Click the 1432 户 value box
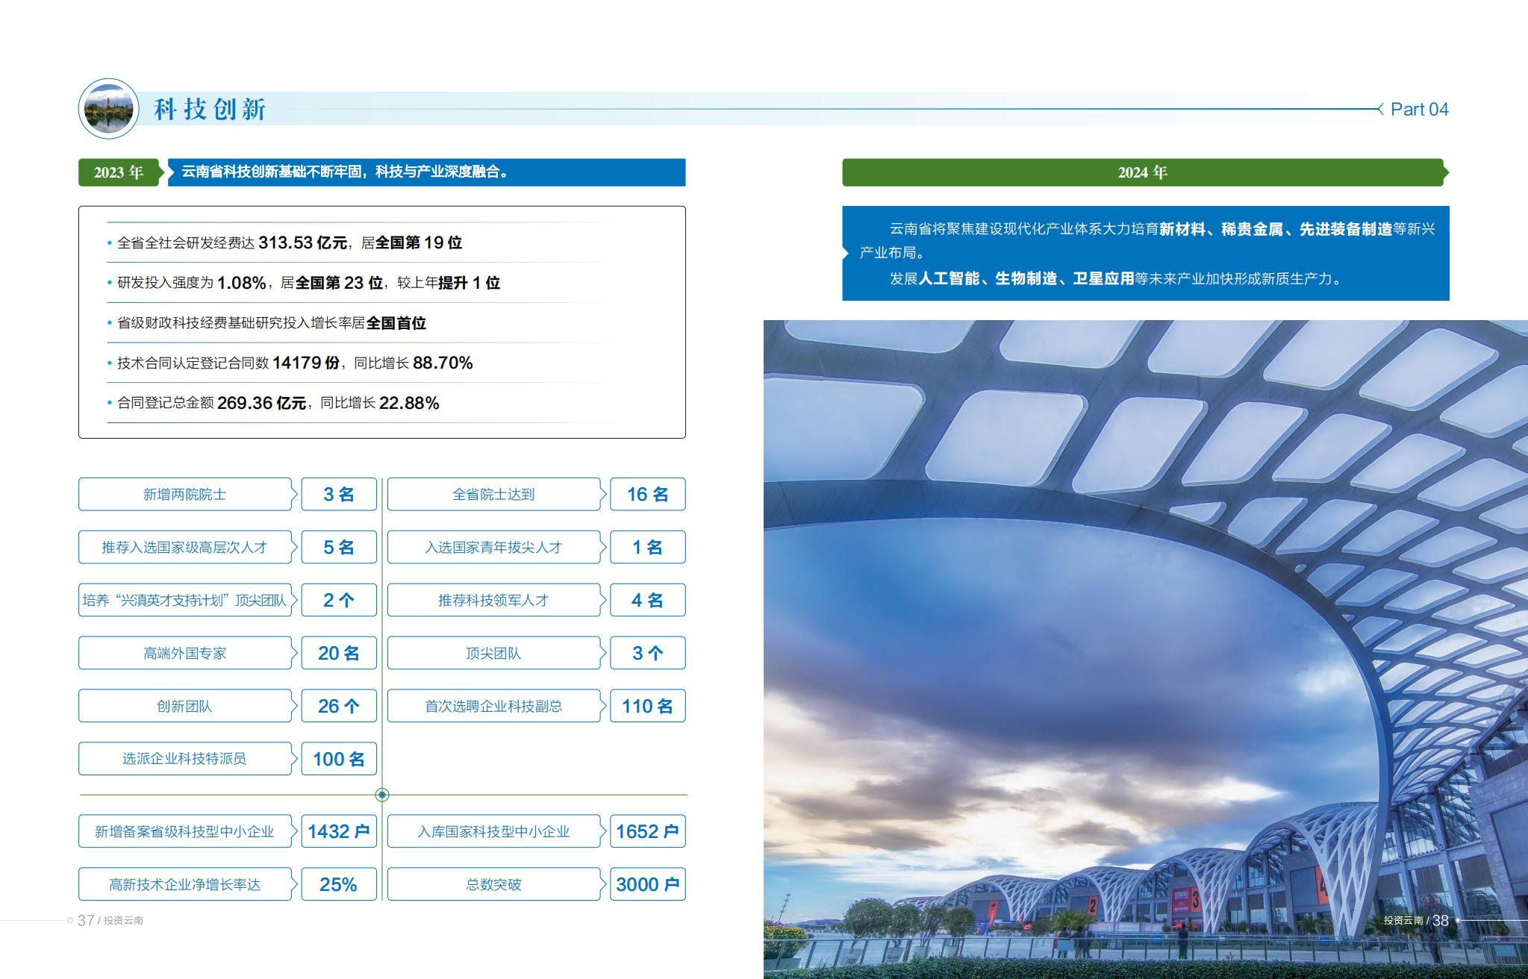1528x979 pixels. [339, 831]
